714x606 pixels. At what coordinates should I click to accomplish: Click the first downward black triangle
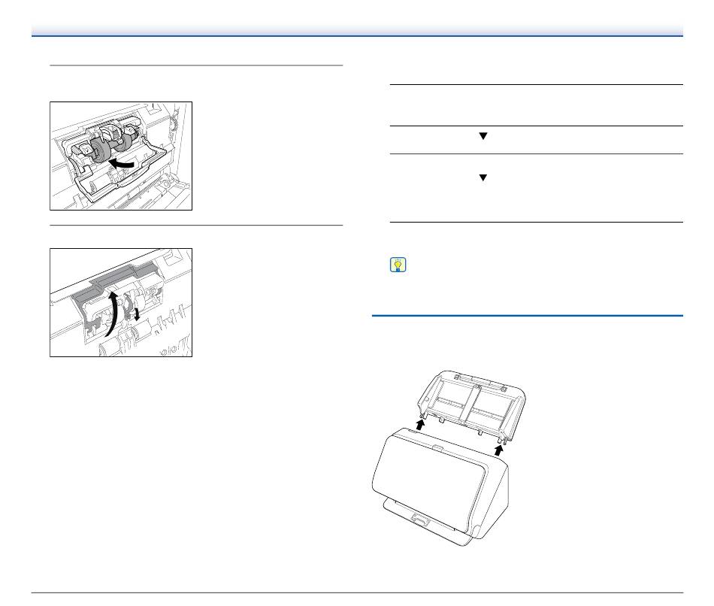pyautogui.click(x=483, y=136)
